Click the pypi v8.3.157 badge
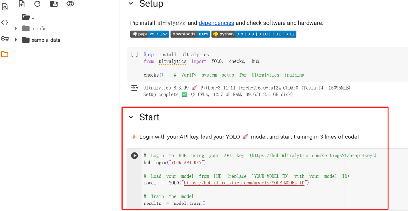Screen dimensions: 408x211 (150, 34)
